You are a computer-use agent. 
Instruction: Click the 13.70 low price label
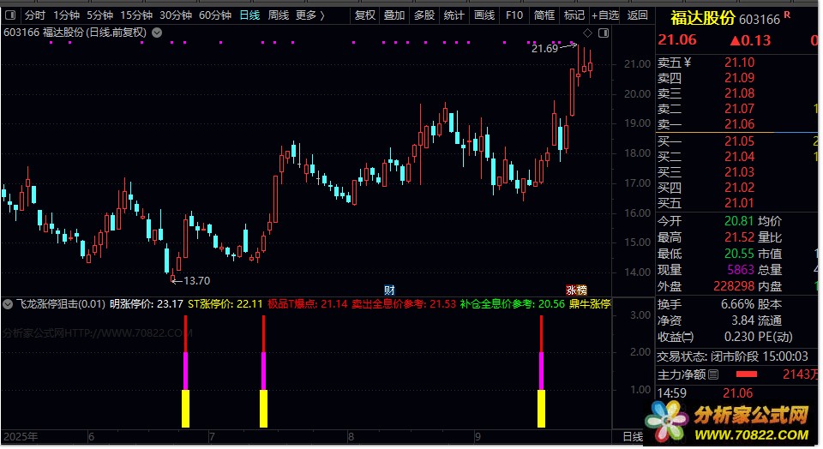[197, 281]
